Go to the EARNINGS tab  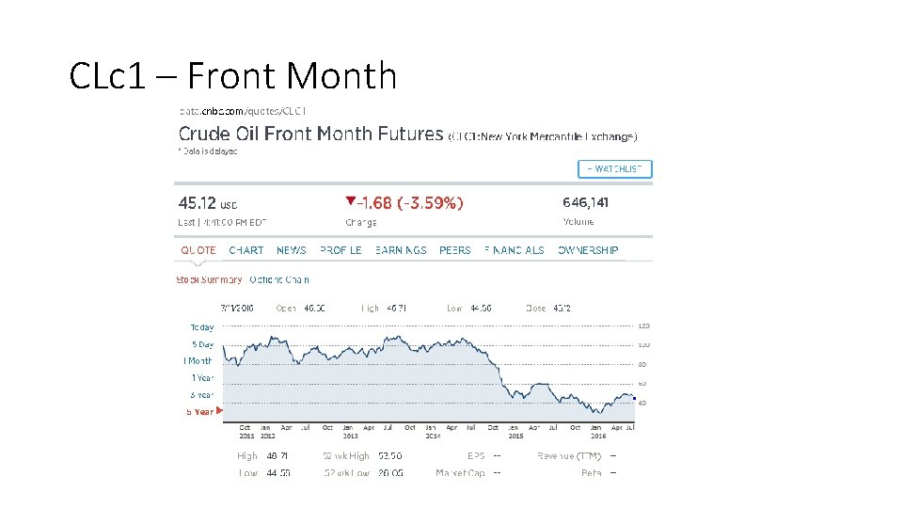tap(401, 250)
